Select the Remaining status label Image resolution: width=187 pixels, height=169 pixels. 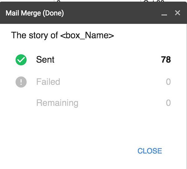(x=57, y=103)
